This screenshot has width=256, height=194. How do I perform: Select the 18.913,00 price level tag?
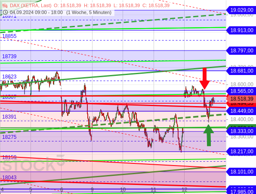click(x=241, y=30)
